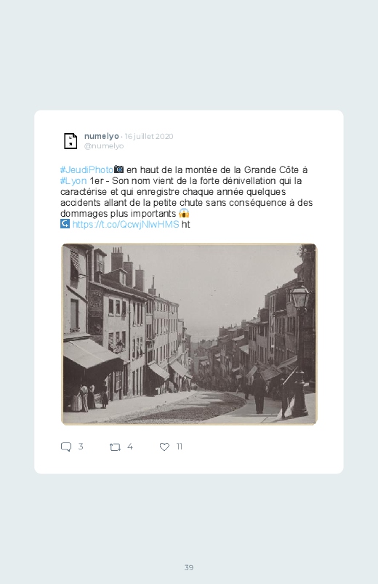Follow the https://t.co/QcwjNlwHMS link

[x=126, y=224]
